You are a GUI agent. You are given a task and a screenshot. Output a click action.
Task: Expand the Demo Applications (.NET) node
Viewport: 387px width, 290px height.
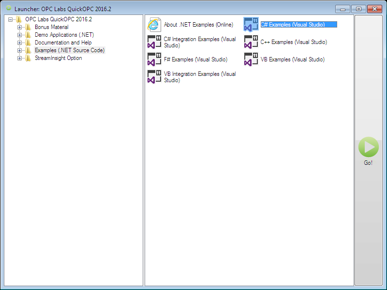20,35
